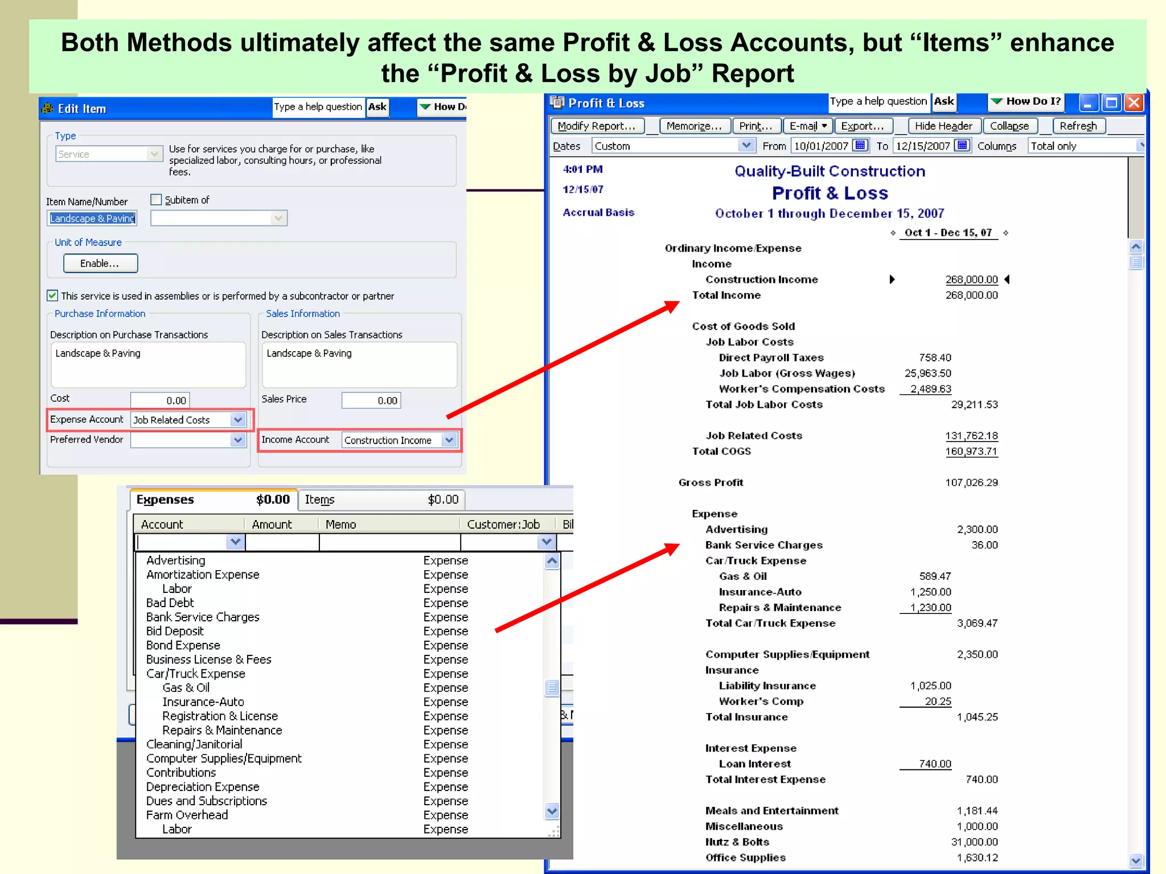Open the Dates range dropdown showing Custom
The width and height of the screenshot is (1166, 874).
746,146
